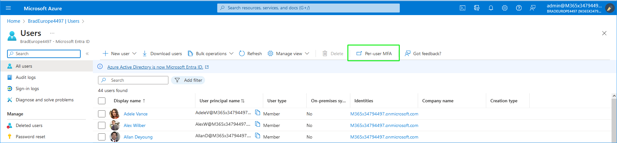Focus the sidebar Search field
The height and width of the screenshot is (143, 617).
click(x=44, y=54)
